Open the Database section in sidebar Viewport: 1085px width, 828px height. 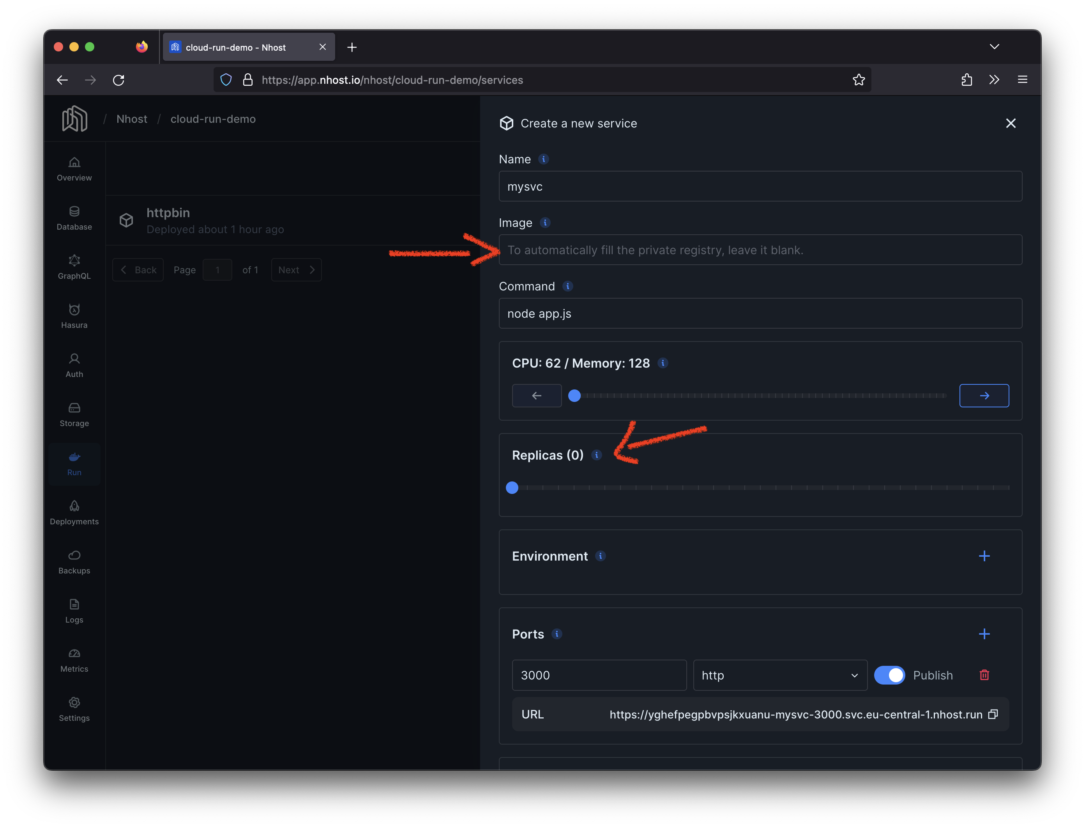(74, 218)
